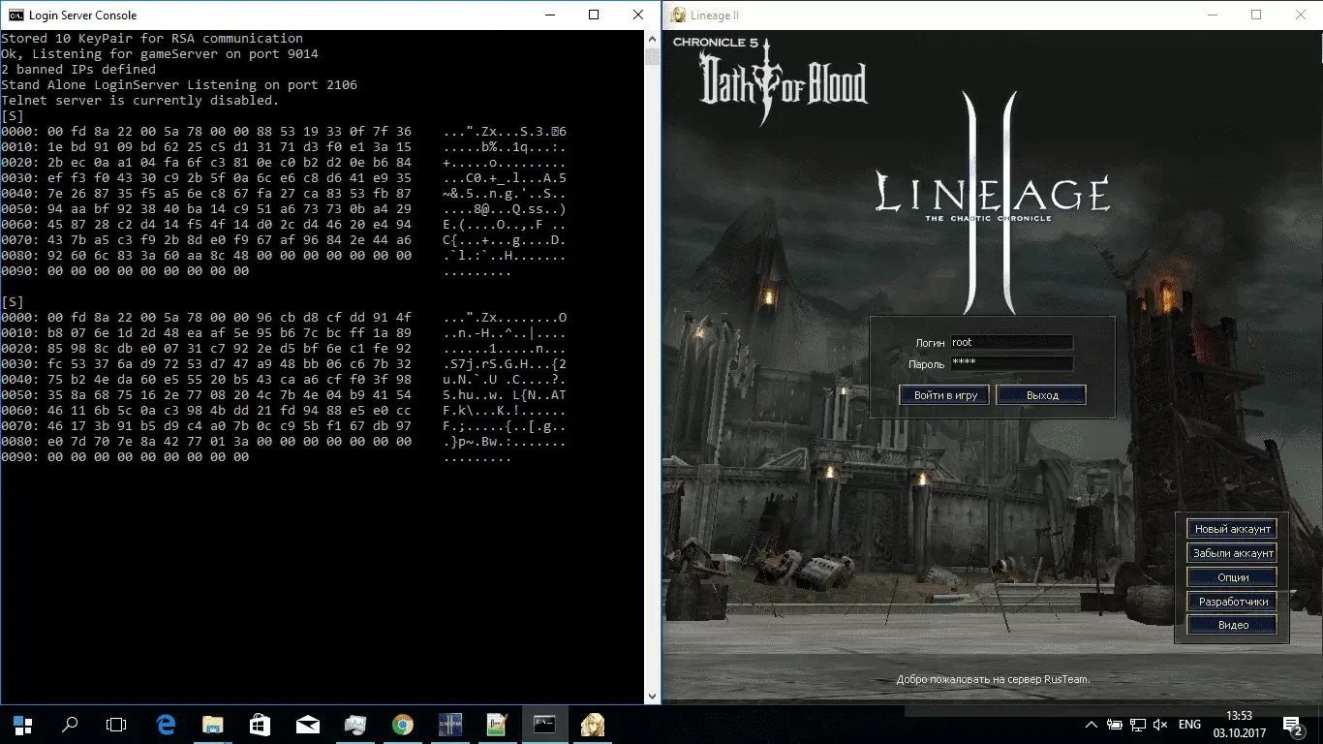Open the Action Center notifications

click(1293, 724)
